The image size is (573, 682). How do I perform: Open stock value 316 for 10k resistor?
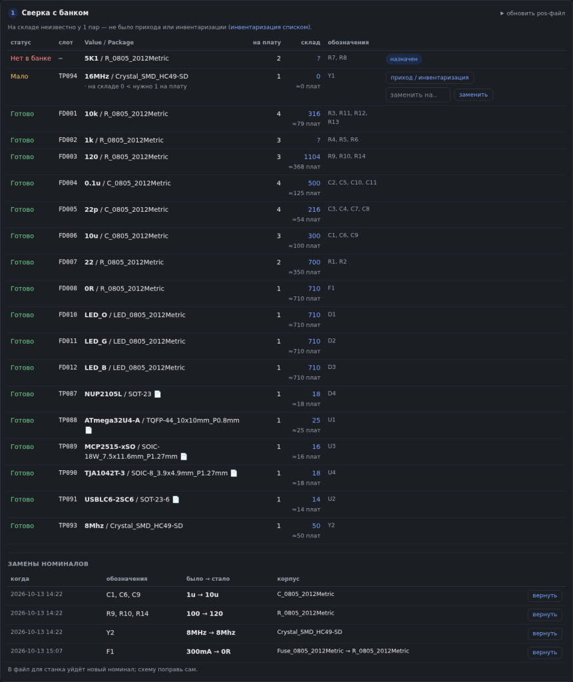[314, 114]
